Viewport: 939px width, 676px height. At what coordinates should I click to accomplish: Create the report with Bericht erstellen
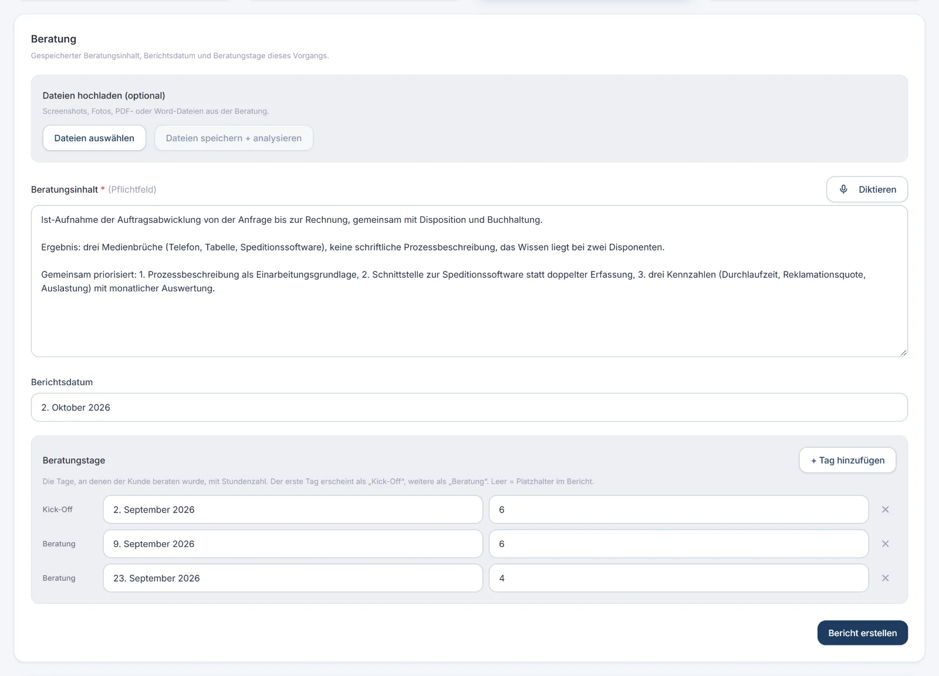point(863,633)
